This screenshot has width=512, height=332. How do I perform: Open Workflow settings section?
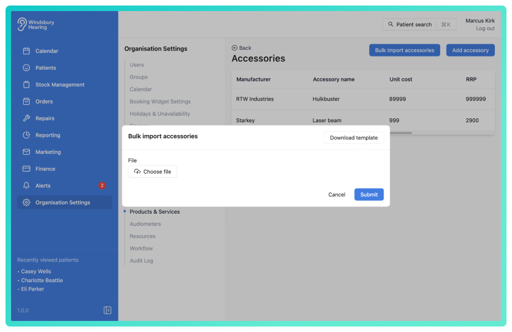[x=141, y=248]
